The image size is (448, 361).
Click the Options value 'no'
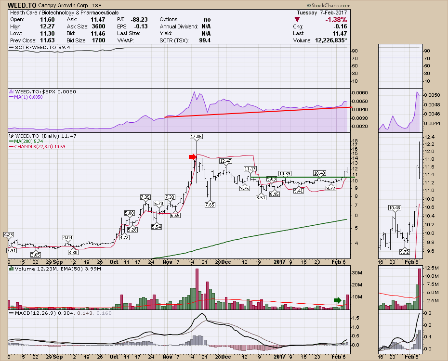point(208,20)
